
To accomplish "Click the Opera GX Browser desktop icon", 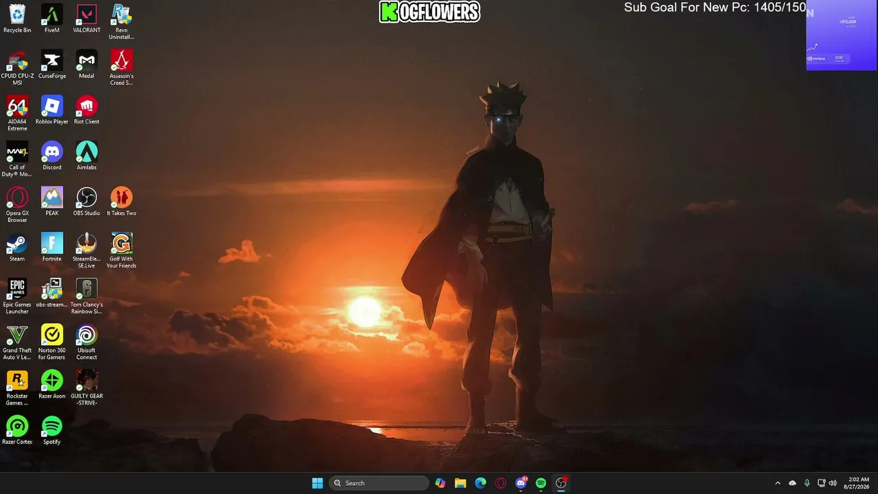I will pos(17,205).
